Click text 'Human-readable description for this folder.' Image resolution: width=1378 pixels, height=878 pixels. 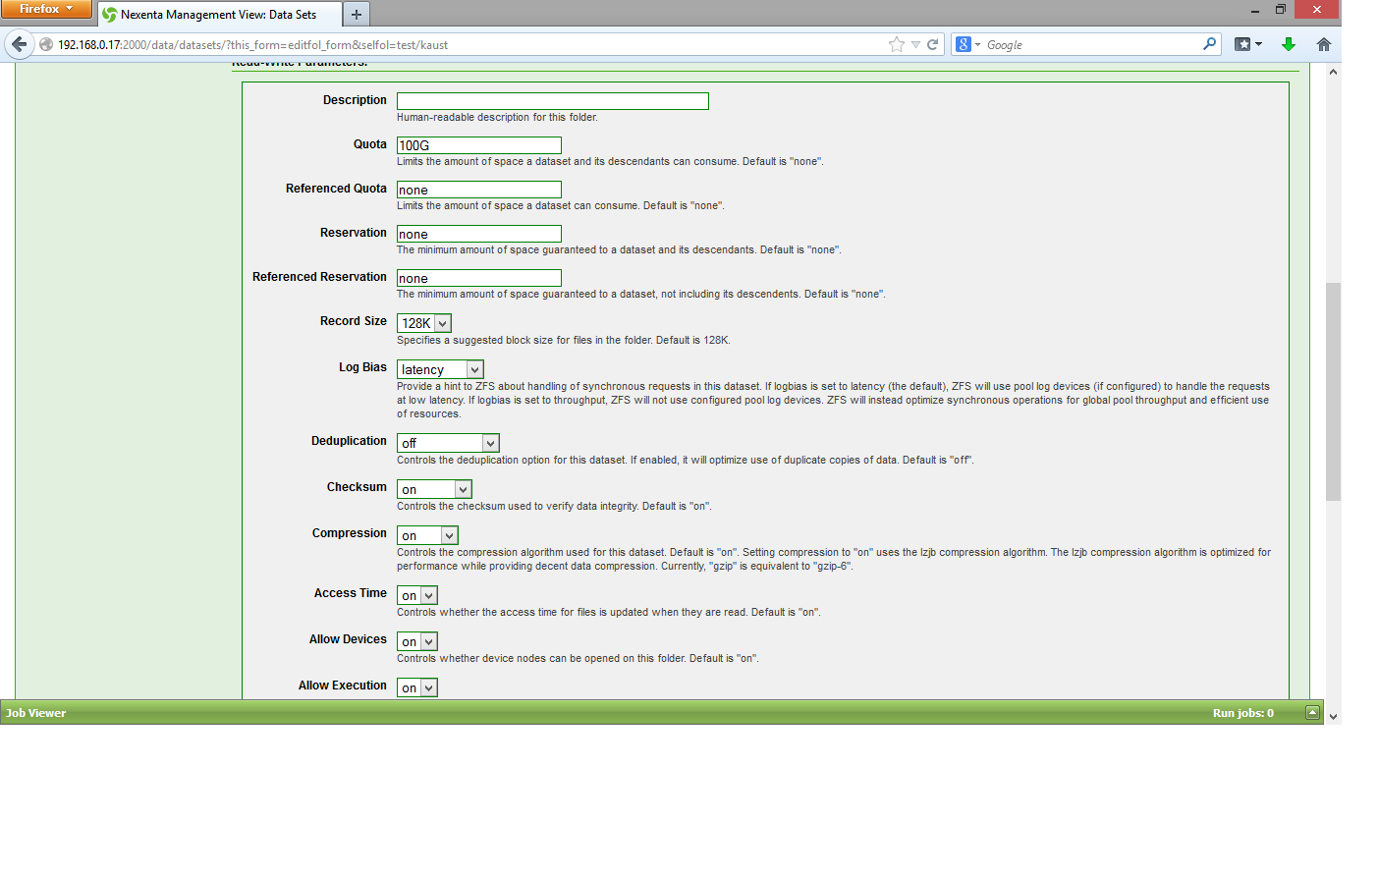(x=497, y=117)
